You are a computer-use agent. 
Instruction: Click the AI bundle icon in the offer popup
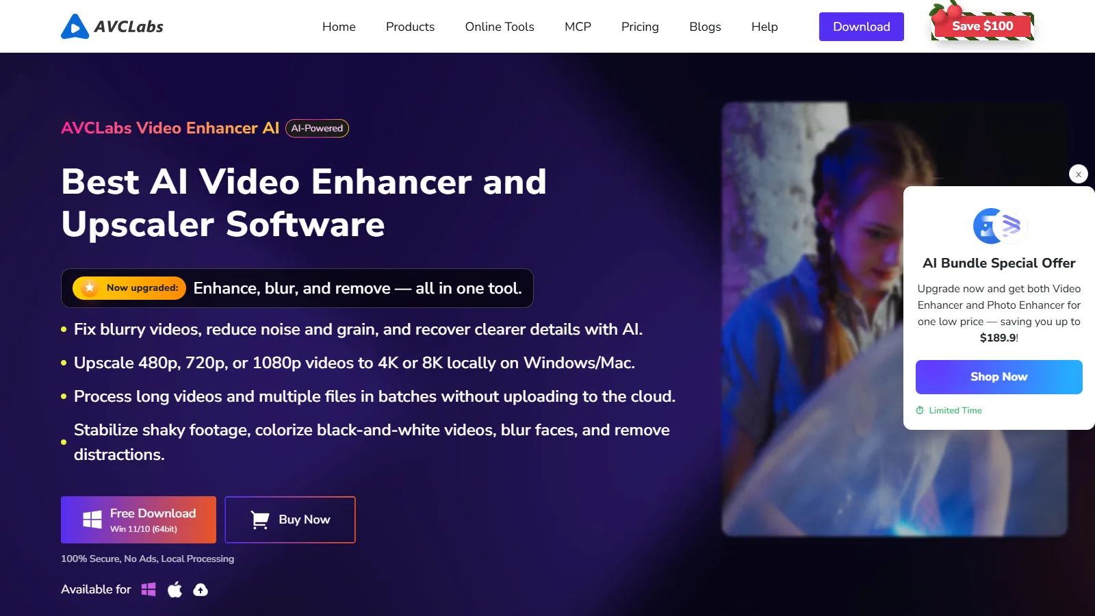(999, 226)
